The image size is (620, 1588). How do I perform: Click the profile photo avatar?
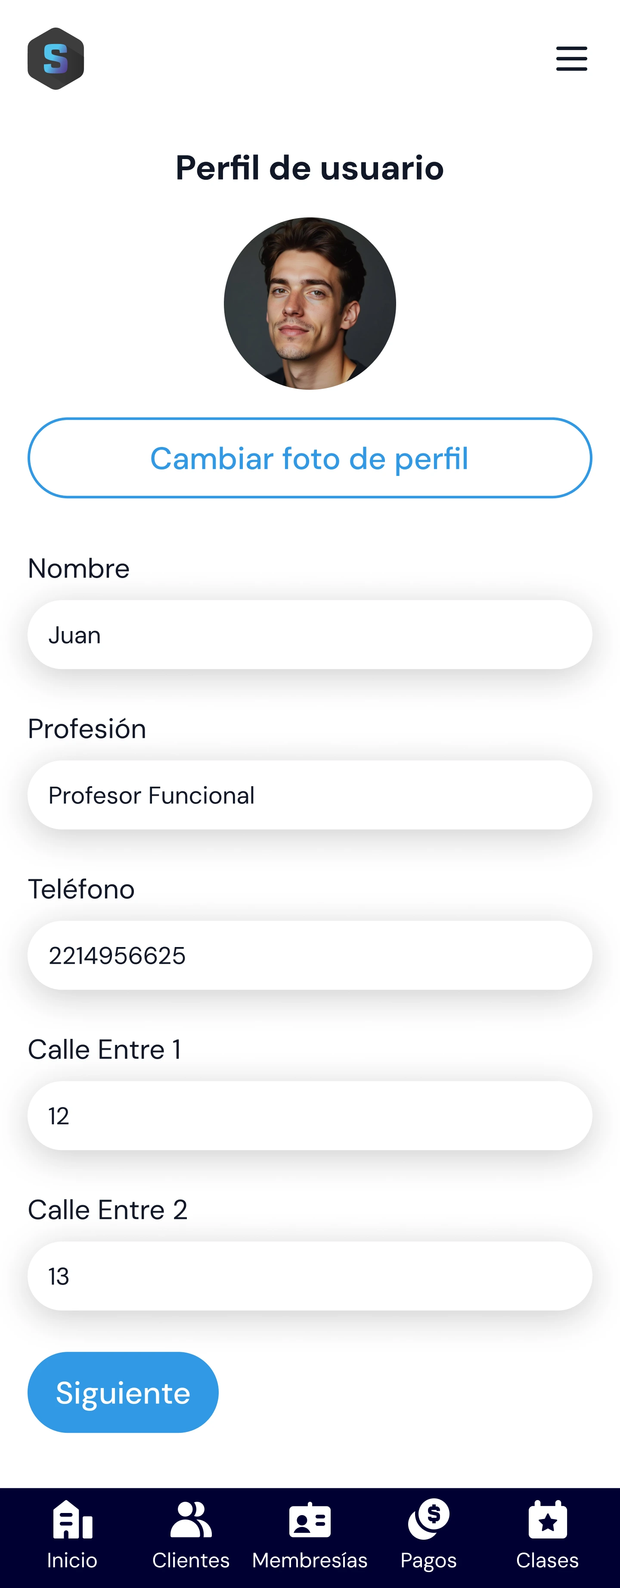point(310,303)
